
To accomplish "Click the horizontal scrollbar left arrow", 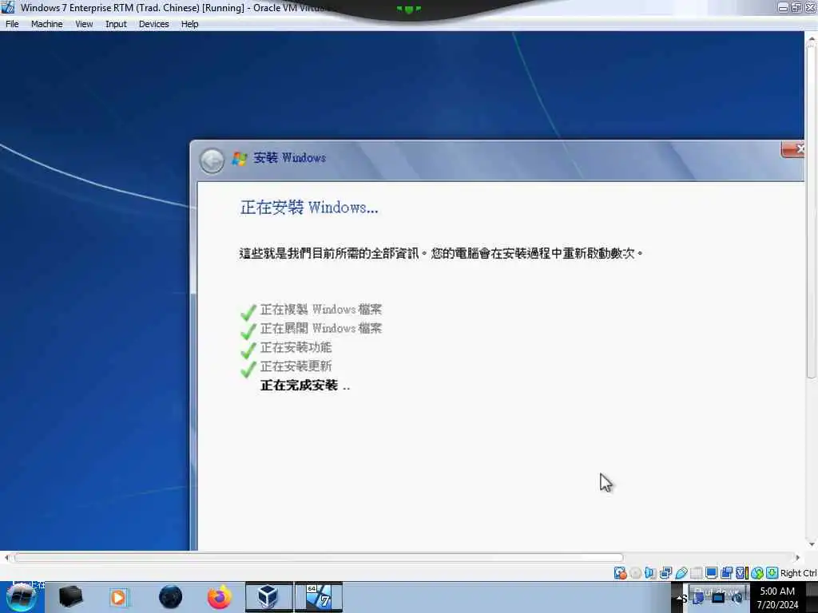I will (x=6, y=558).
